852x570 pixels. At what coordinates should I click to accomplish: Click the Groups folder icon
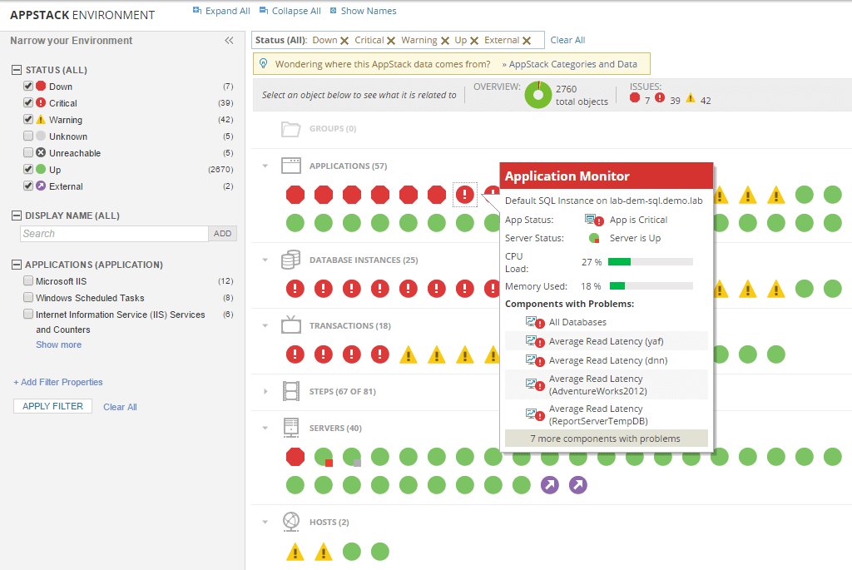[290, 129]
